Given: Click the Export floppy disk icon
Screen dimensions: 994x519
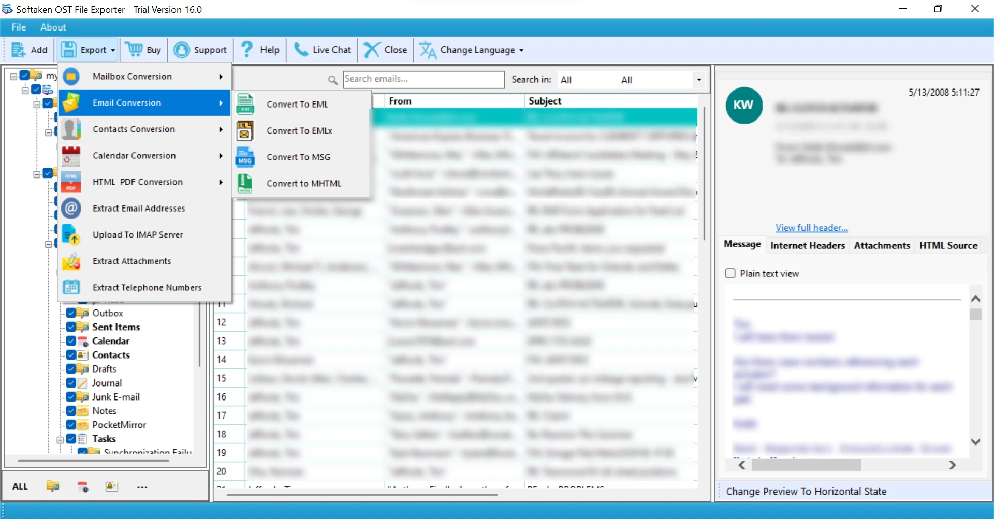Looking at the screenshot, I should pyautogui.click(x=69, y=50).
